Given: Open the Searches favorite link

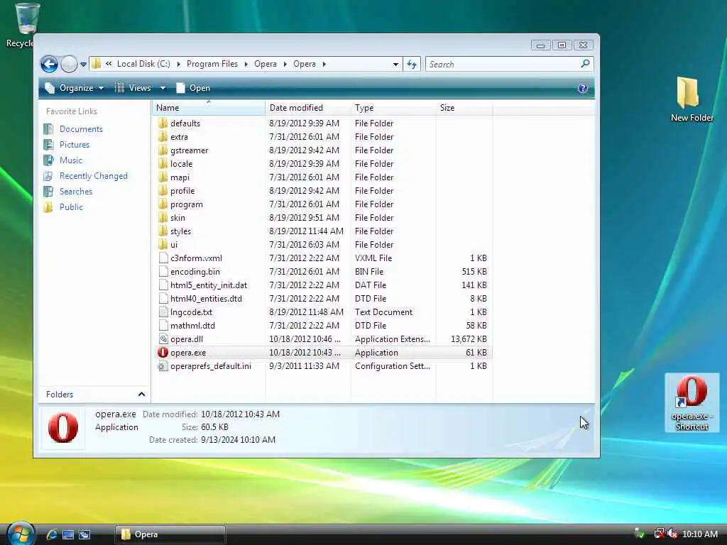Looking at the screenshot, I should [x=75, y=192].
